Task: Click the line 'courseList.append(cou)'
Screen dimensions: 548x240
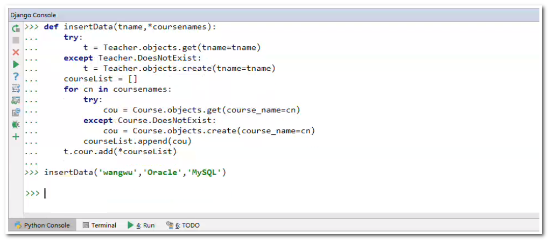Action: click(137, 142)
